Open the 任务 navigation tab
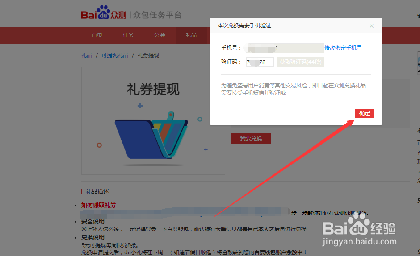 coord(128,35)
